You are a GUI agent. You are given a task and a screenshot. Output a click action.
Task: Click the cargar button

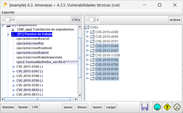pos(111,107)
